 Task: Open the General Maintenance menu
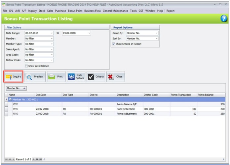point(116,11)
